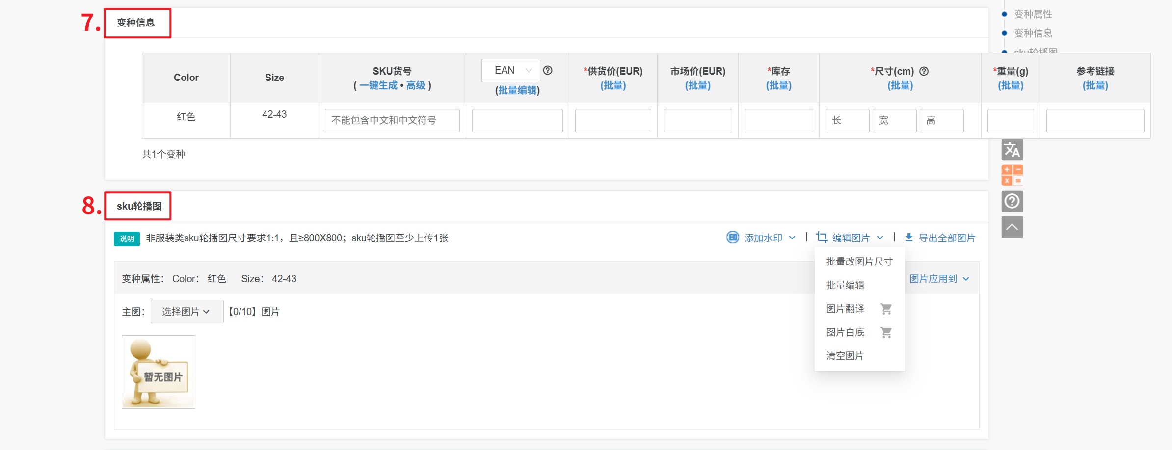Screen dimensions: 1172x450
Task: Expand the 添加水印 dropdown
Action: click(x=761, y=238)
